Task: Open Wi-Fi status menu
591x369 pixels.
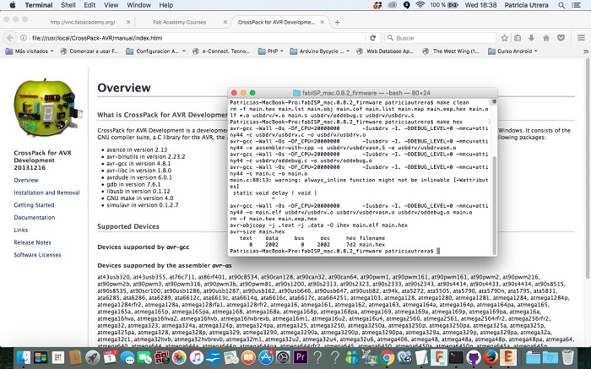Action: (x=420, y=5)
